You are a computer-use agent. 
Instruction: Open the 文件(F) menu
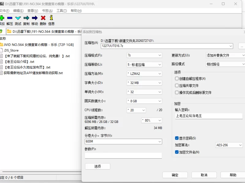click(5, 11)
